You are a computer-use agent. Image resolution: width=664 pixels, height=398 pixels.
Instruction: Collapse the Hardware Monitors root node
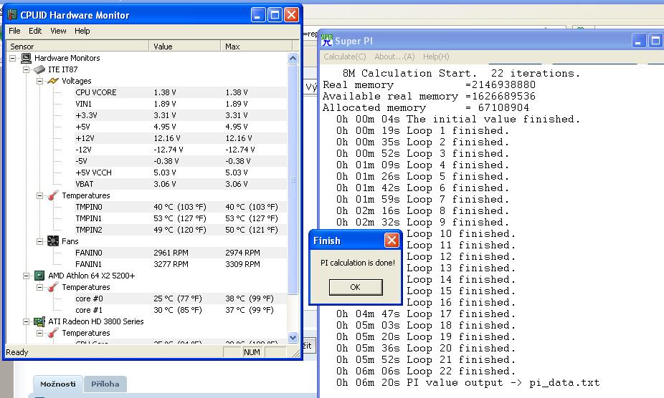(13, 58)
